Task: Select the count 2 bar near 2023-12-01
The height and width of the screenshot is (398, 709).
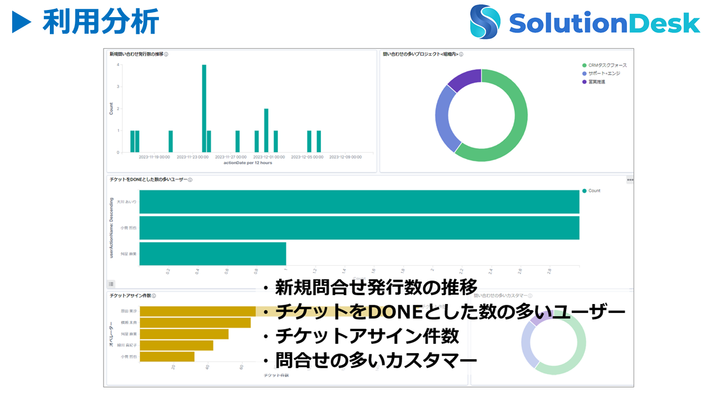Action: [266, 130]
